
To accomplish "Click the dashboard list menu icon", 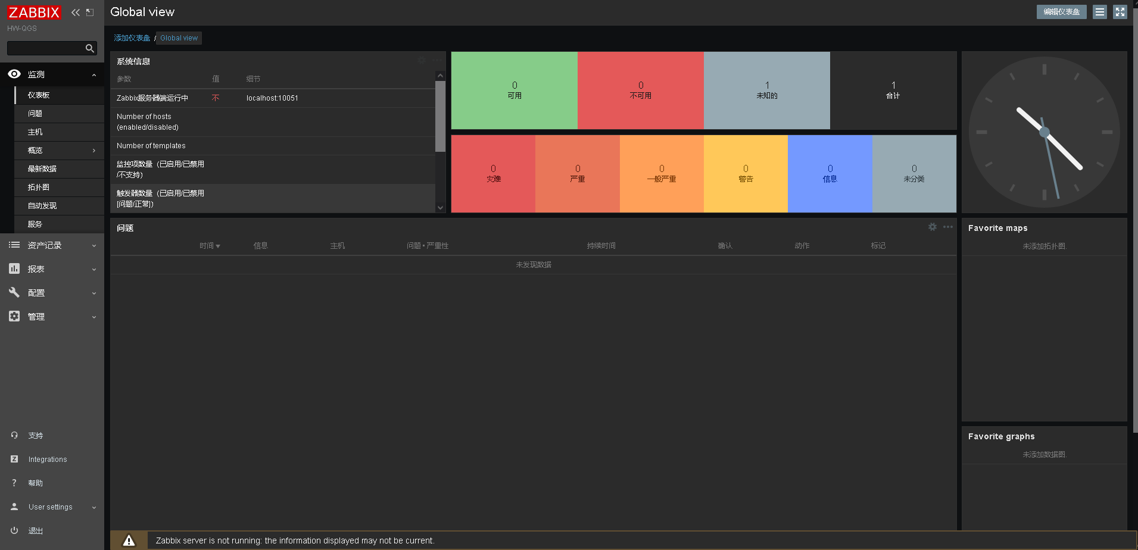I will [1100, 12].
